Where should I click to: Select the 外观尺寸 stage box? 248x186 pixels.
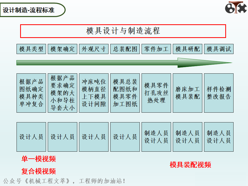pyautogui.click(x=94, y=49)
